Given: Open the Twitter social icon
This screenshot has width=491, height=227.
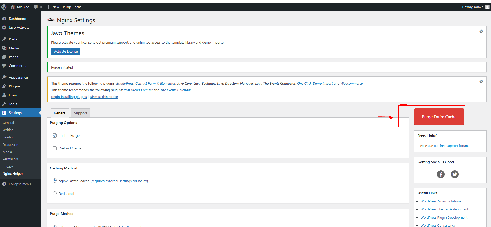Looking at the screenshot, I should coord(455,174).
